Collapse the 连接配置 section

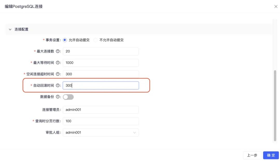[10, 29]
